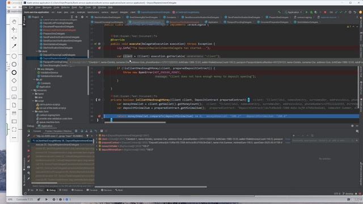Click bank-service-application breadcrumb
363x204 pixels.
36,12
